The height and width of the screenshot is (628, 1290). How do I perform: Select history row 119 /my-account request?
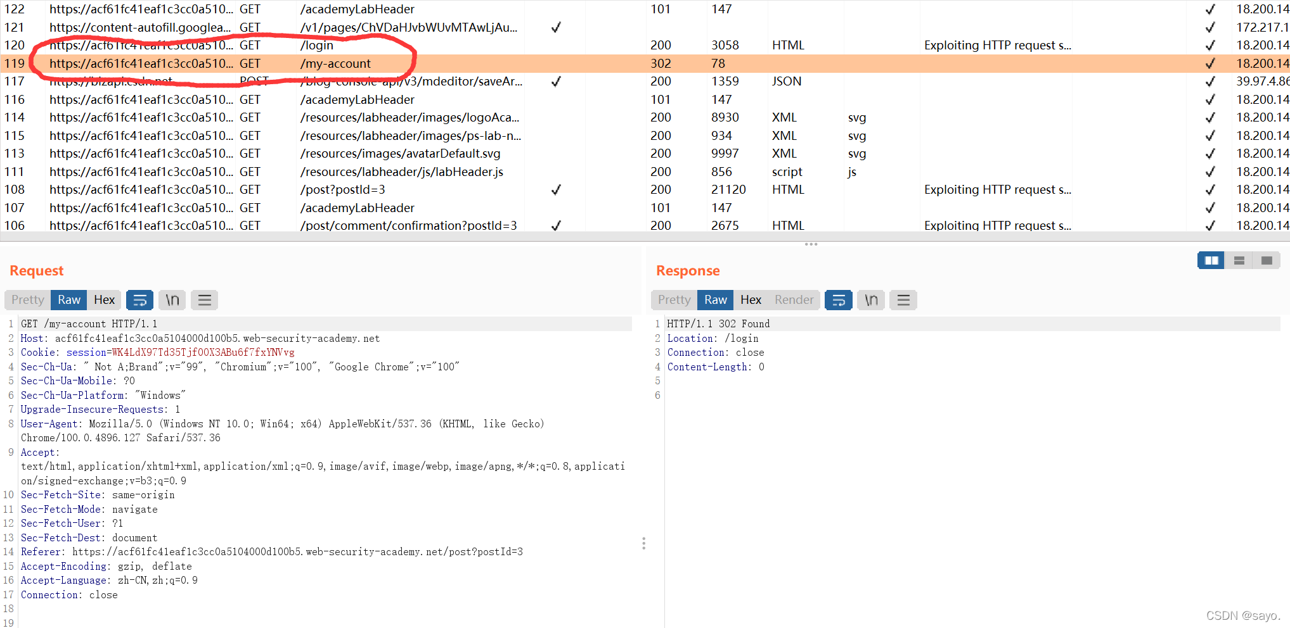tap(645, 63)
